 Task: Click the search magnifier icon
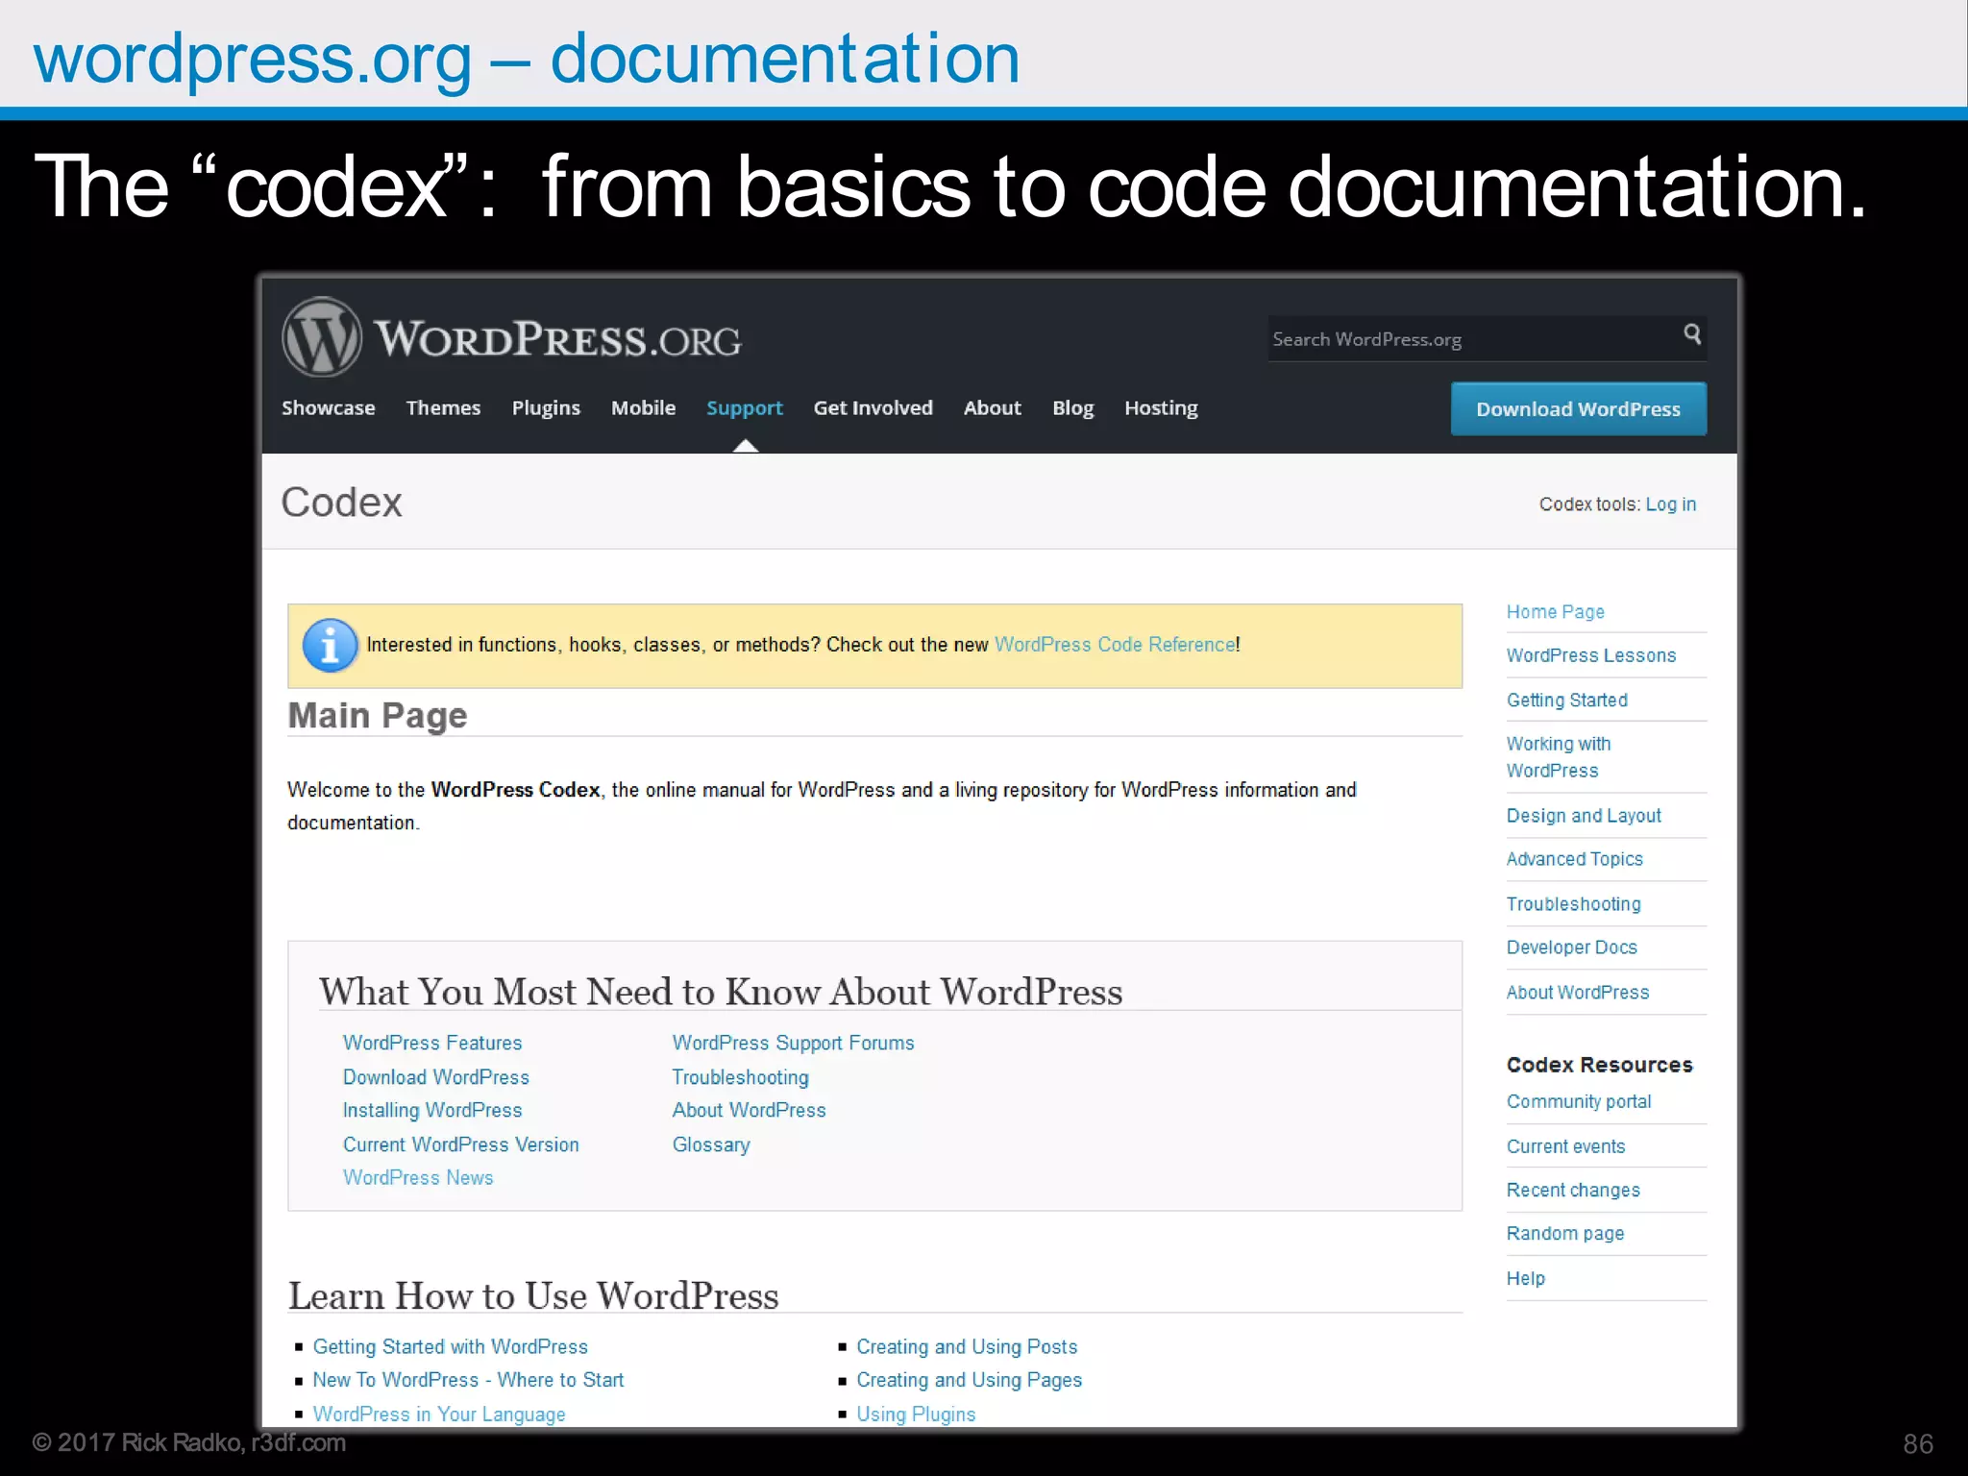pos(1692,334)
